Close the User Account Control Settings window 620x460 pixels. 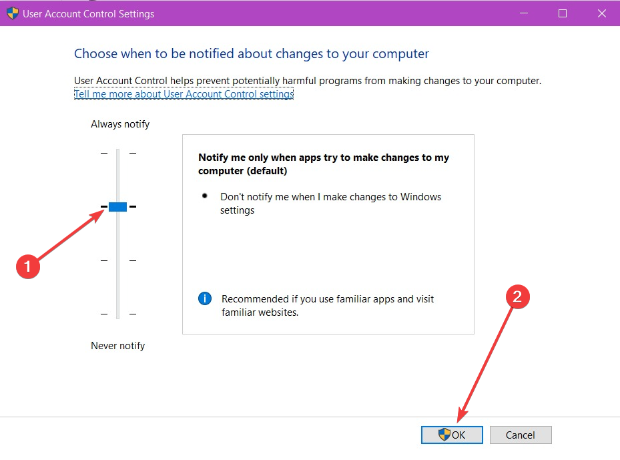pyautogui.click(x=601, y=13)
